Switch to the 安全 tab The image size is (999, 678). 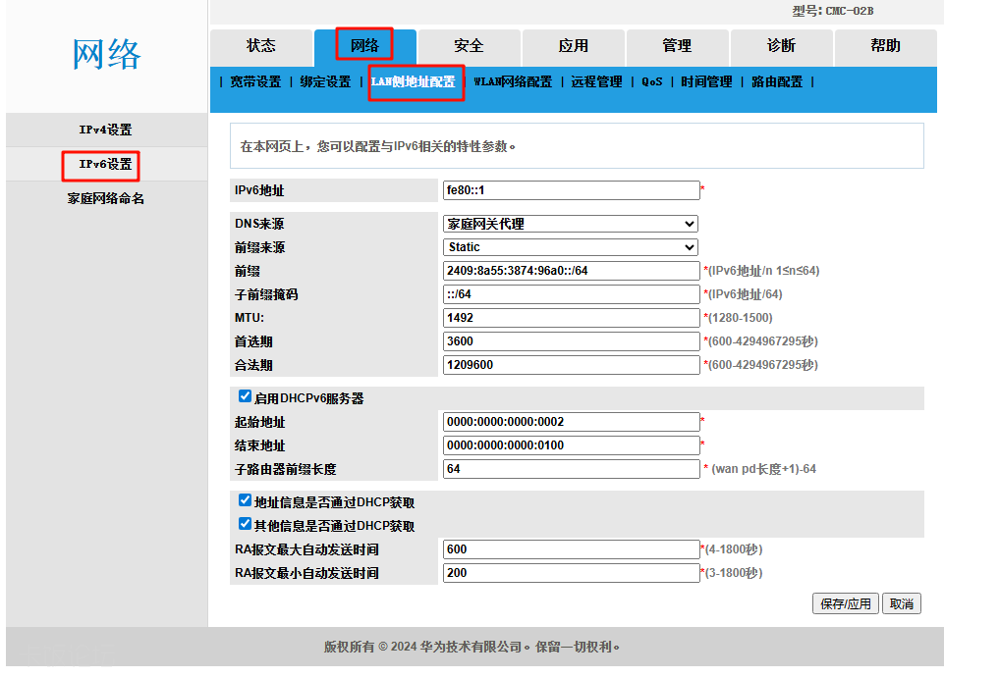point(469,46)
